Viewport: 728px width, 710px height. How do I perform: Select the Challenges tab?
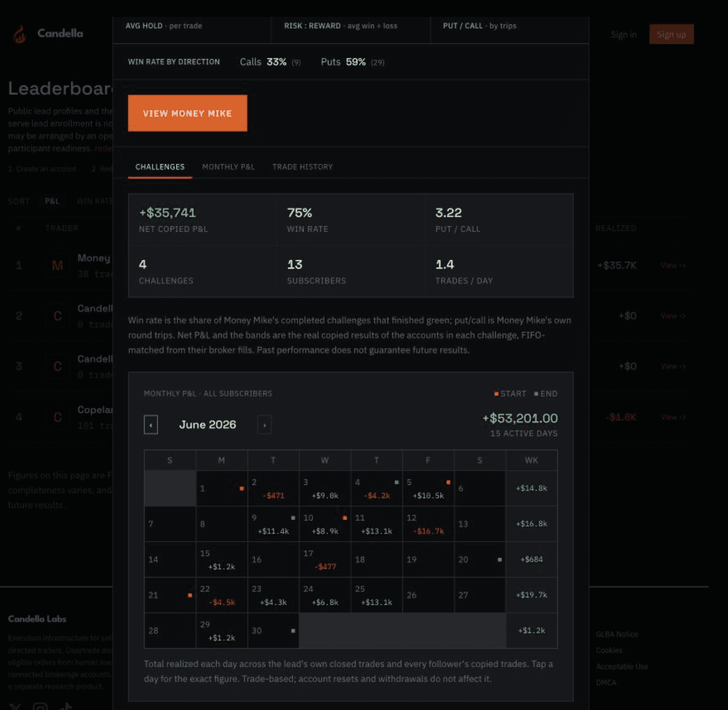tap(160, 167)
